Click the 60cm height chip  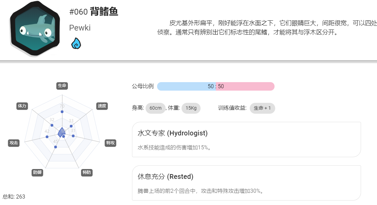point(155,108)
